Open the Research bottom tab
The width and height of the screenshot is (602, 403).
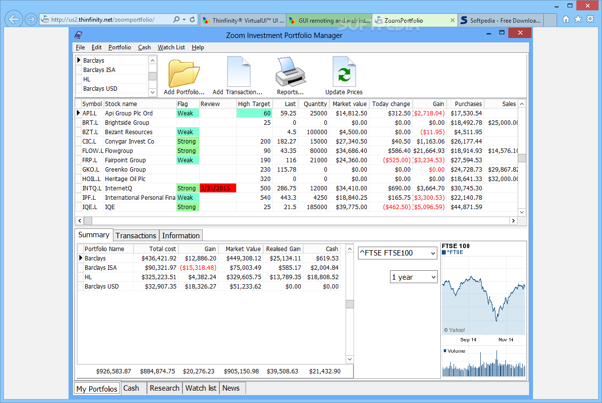[165, 388]
